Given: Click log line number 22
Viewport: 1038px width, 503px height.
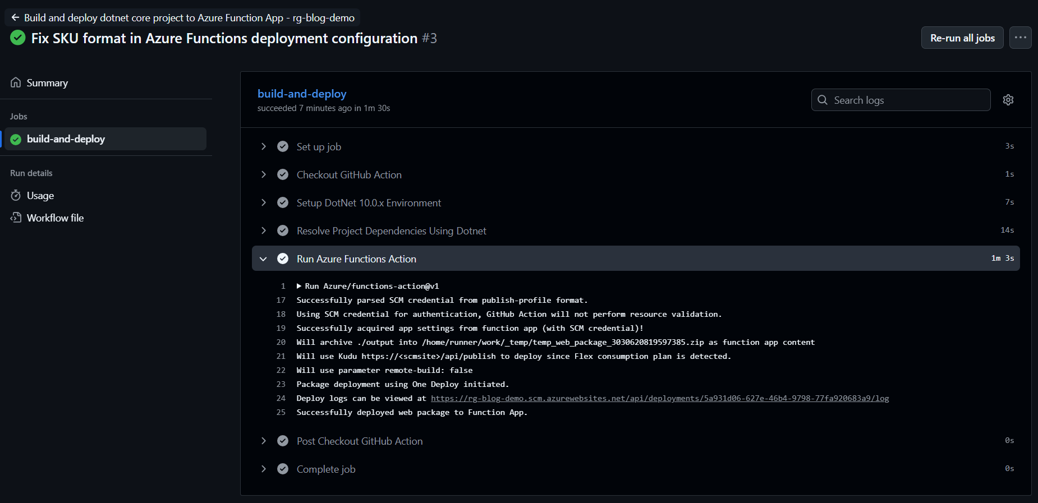Looking at the screenshot, I should coord(281,370).
